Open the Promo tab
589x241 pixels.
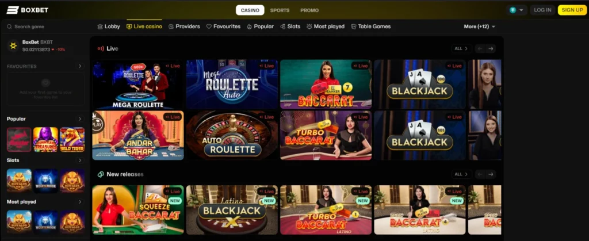309,10
